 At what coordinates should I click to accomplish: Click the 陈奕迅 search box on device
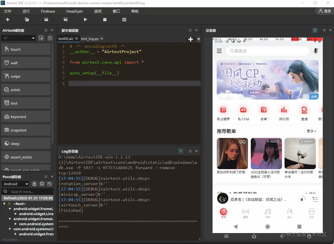pos(268,51)
